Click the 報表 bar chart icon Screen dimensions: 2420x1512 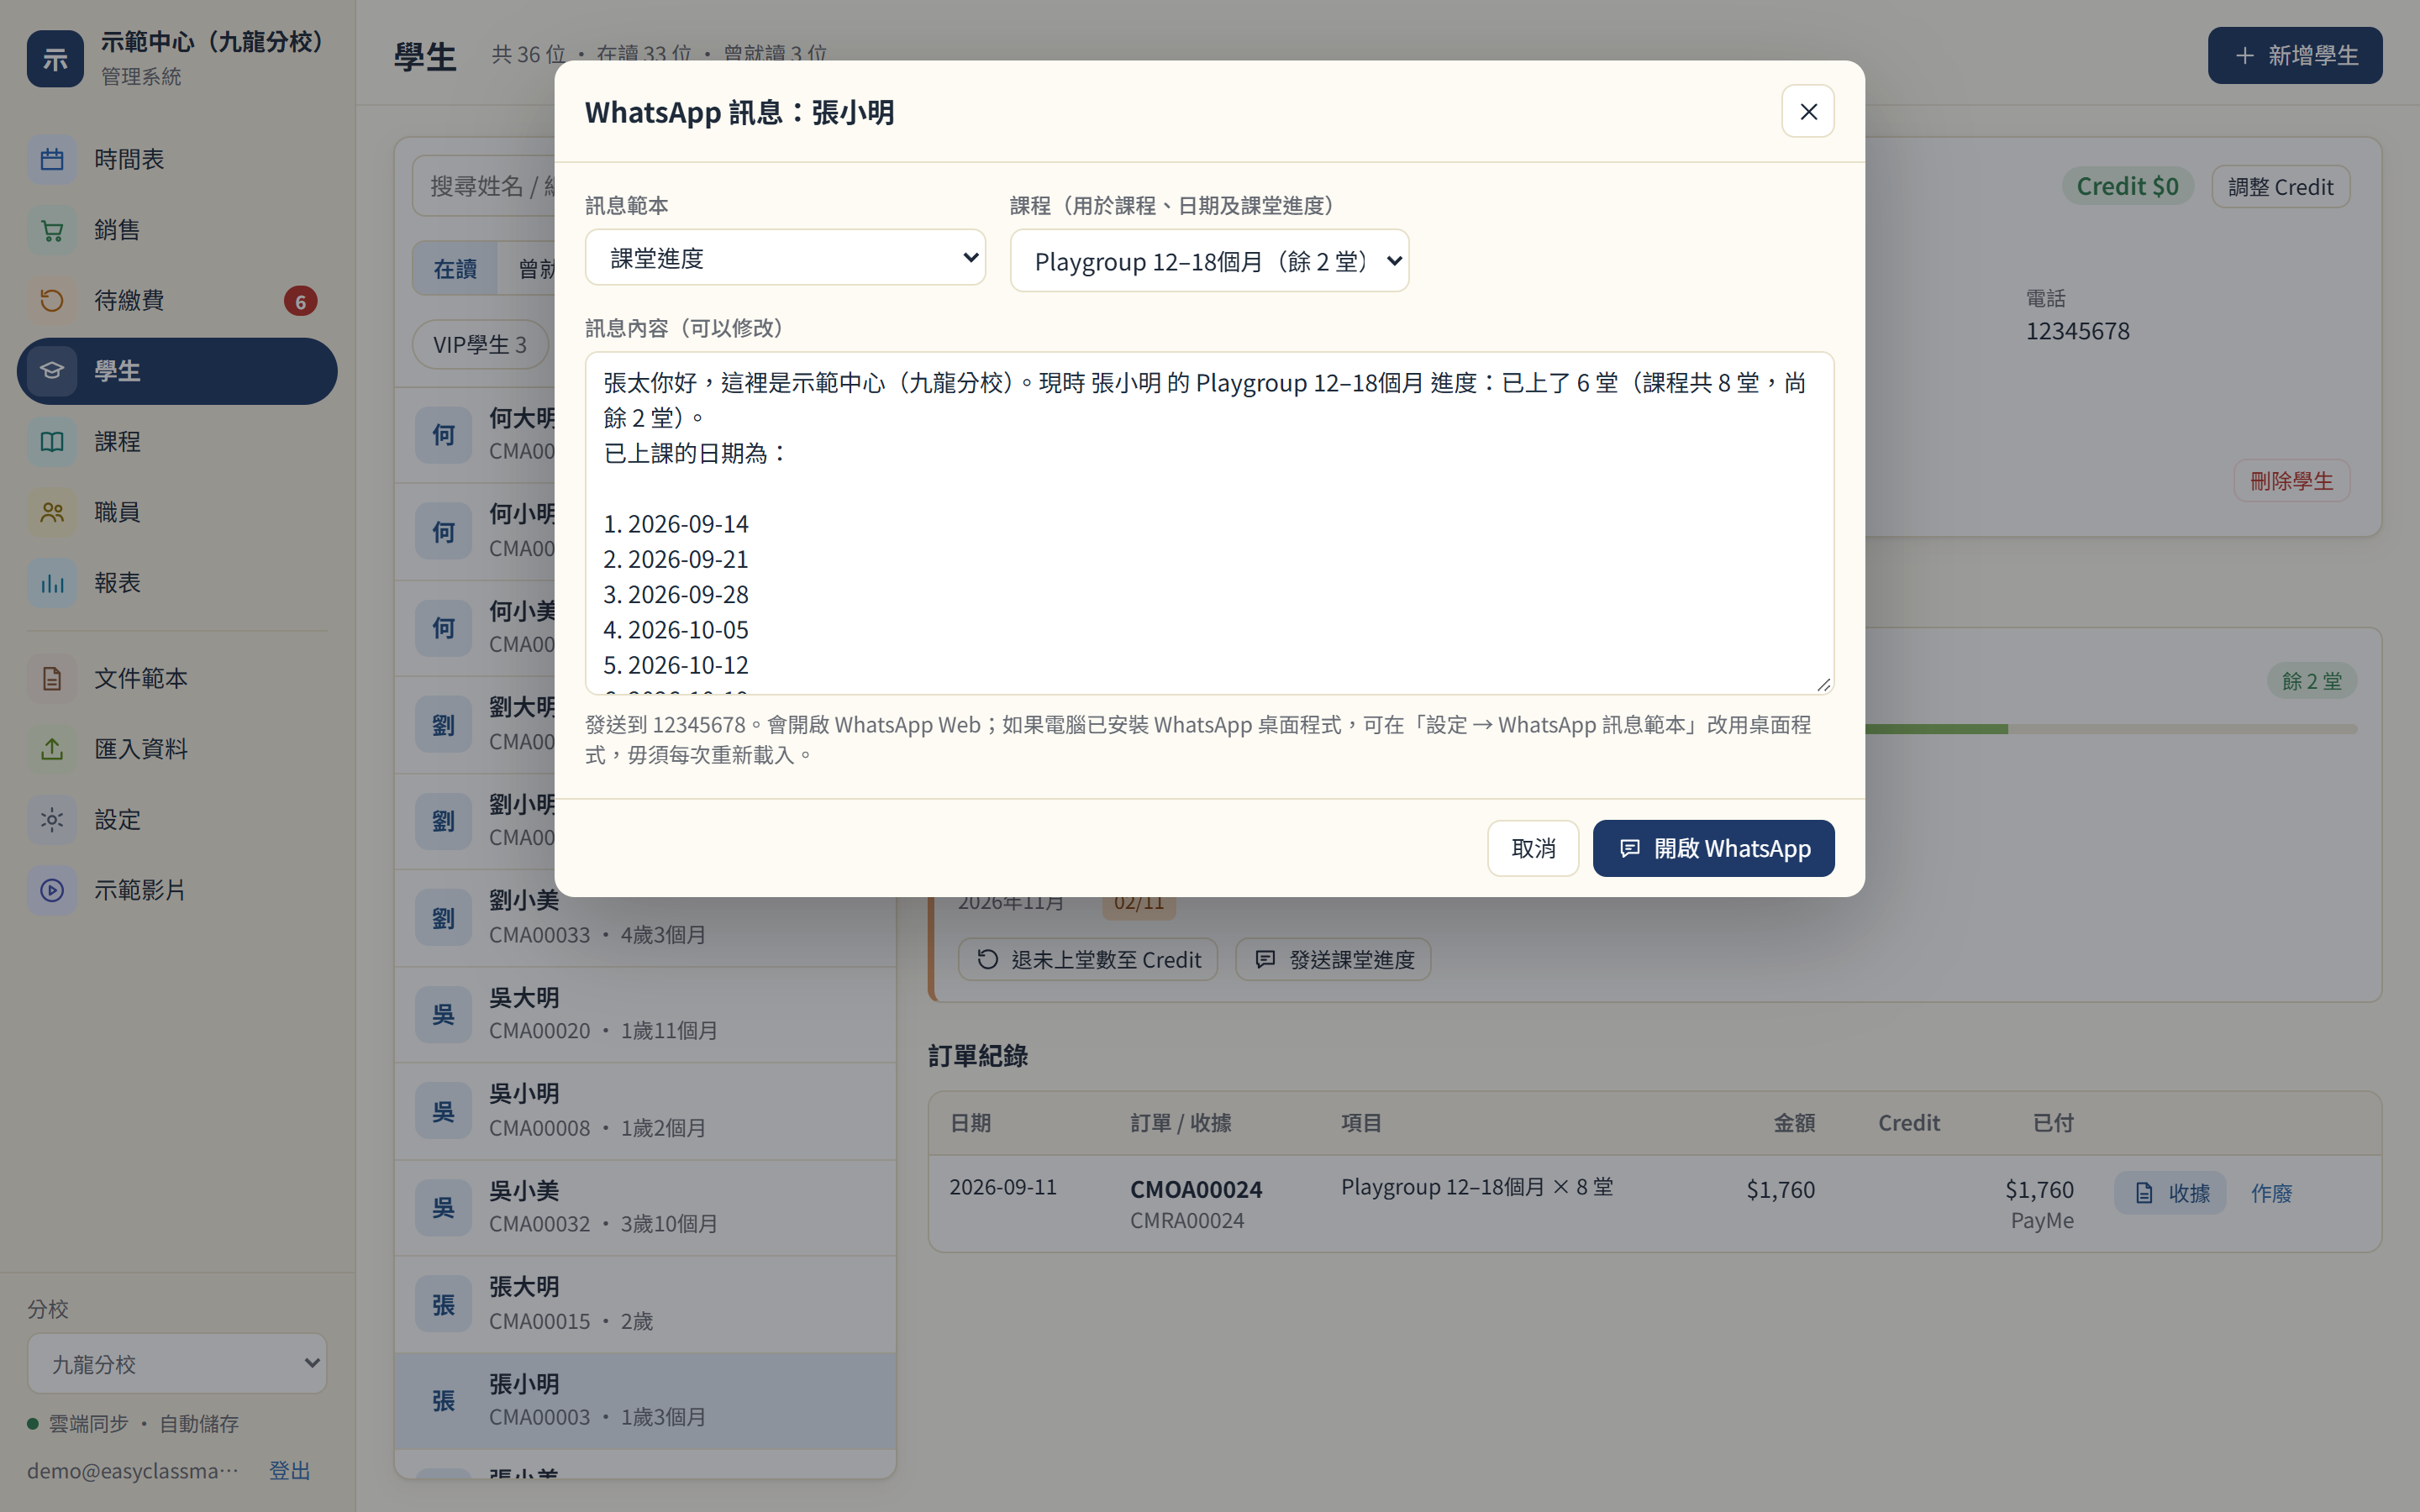[x=52, y=583]
